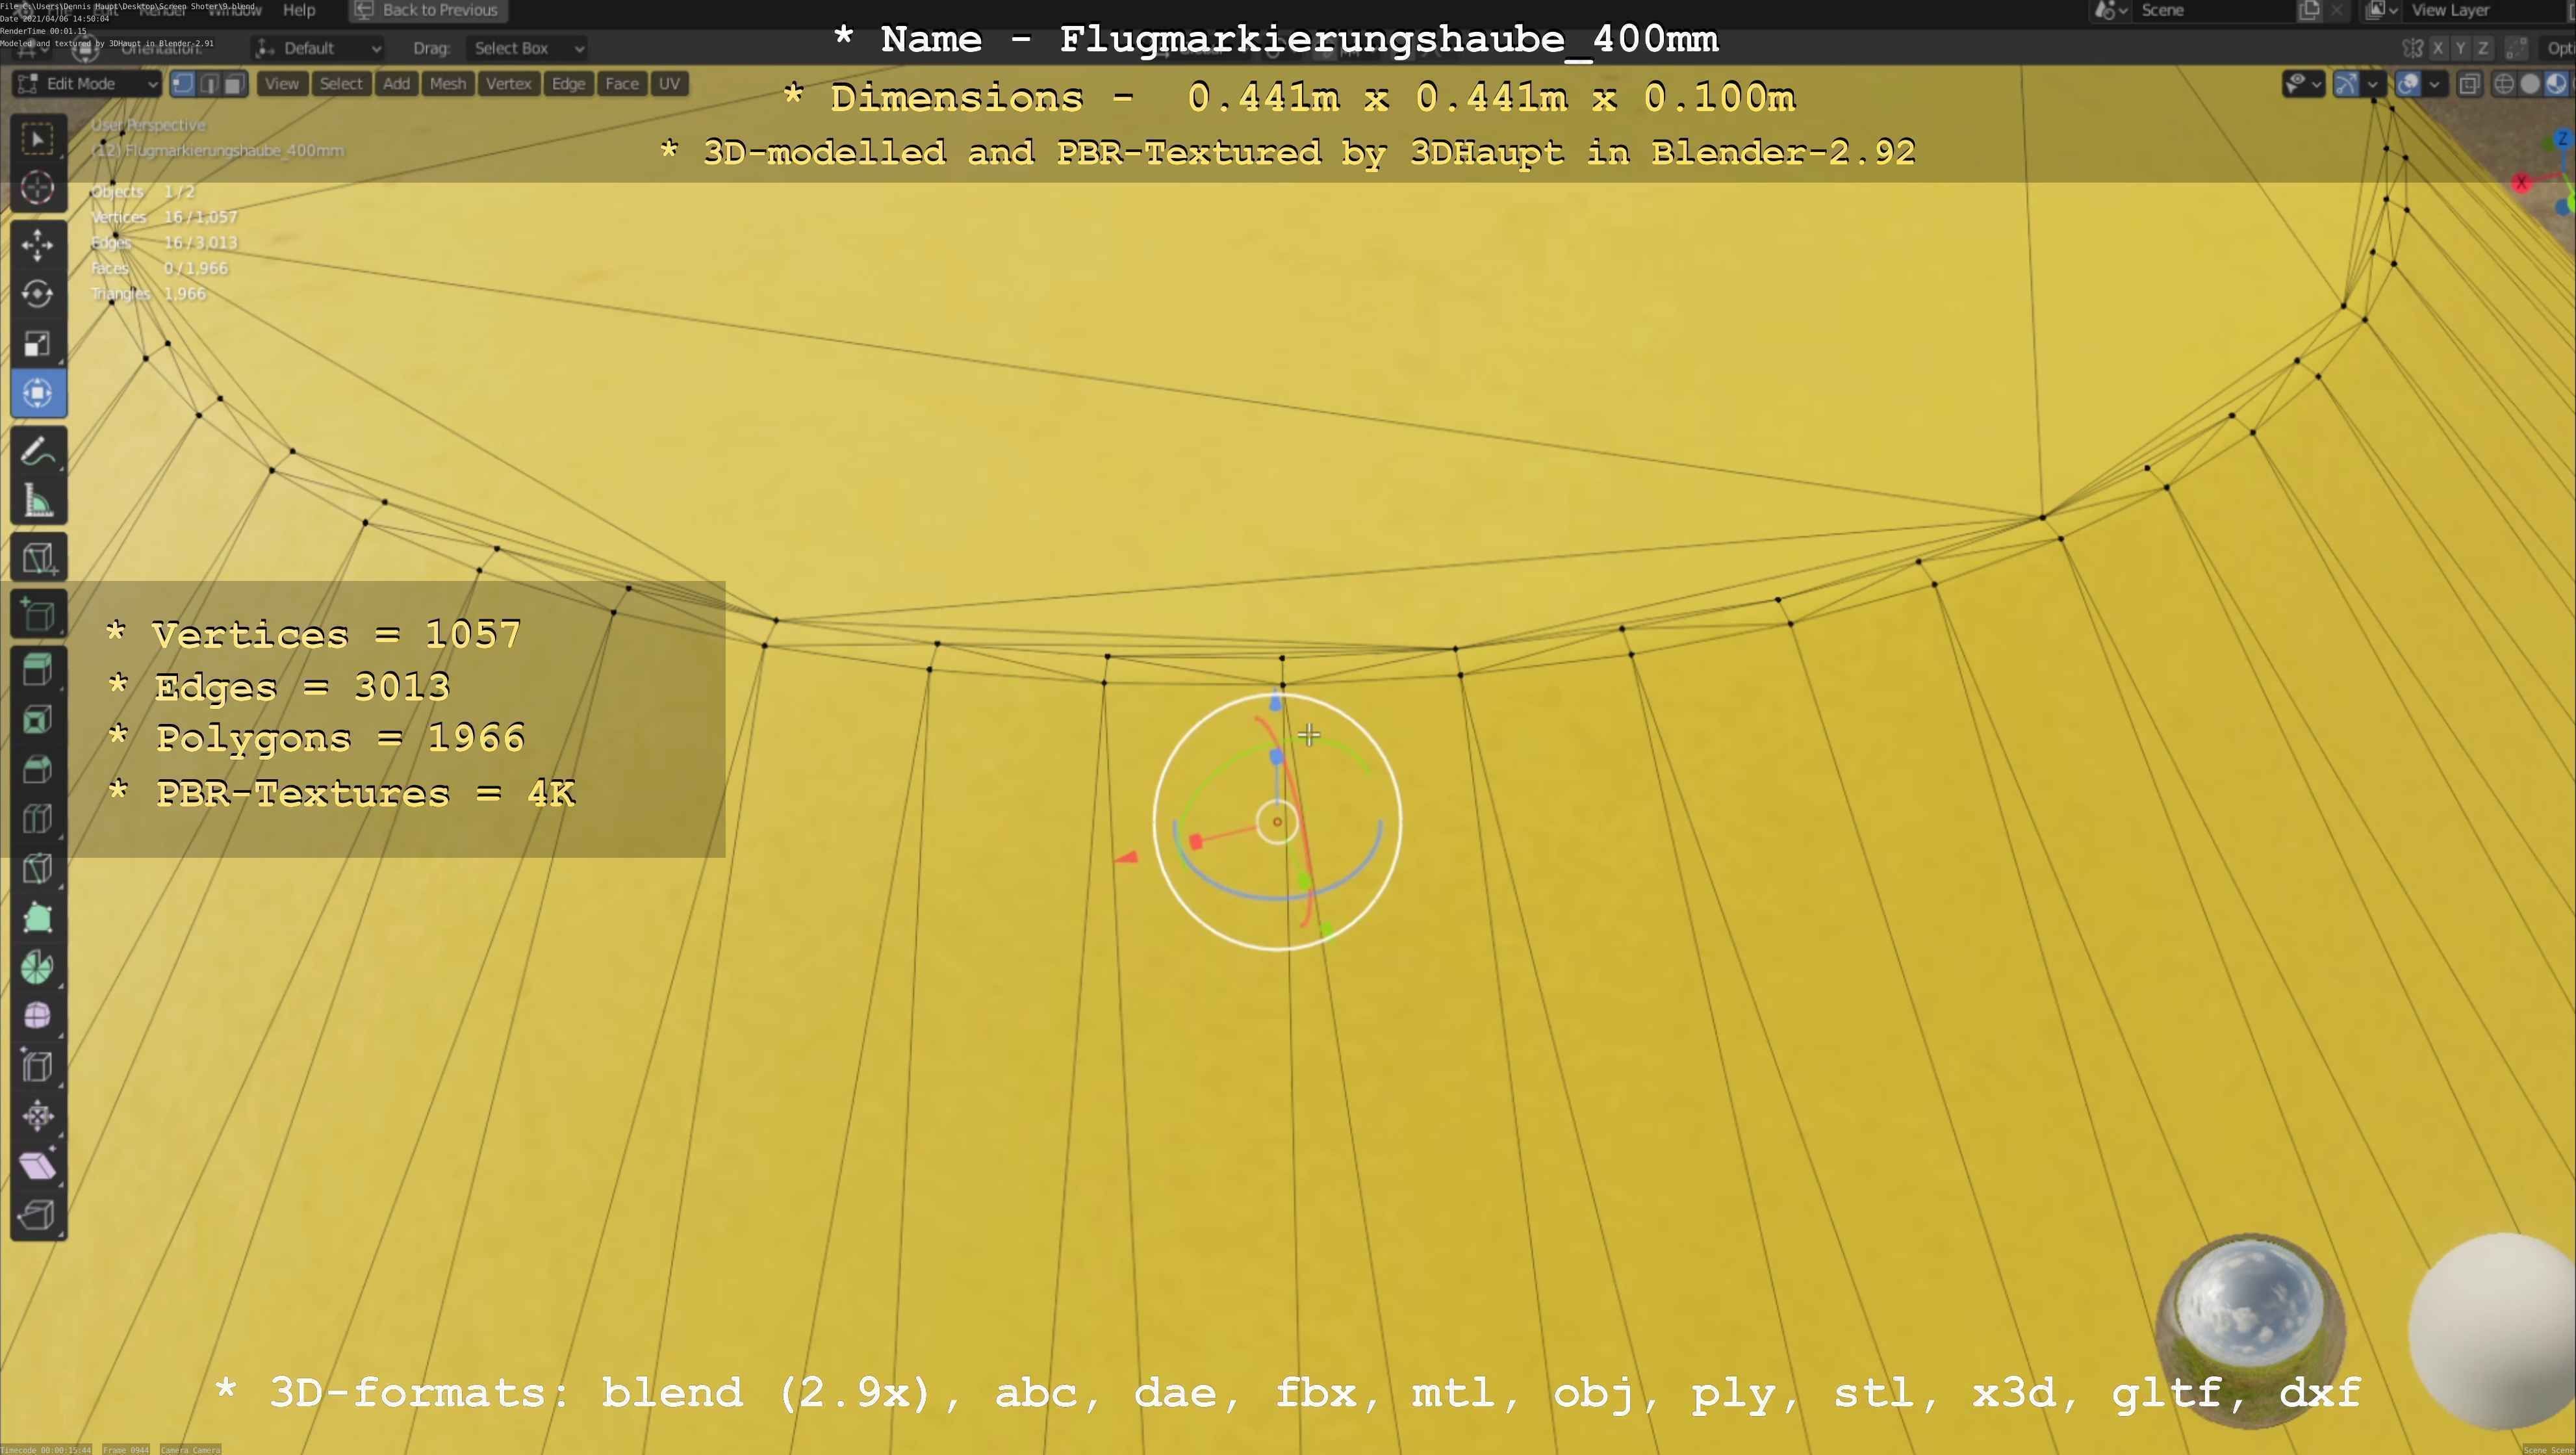Open the Select Box drag dropdown

527,48
